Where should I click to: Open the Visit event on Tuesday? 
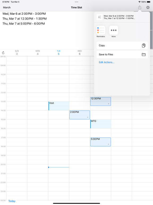(59, 106)
